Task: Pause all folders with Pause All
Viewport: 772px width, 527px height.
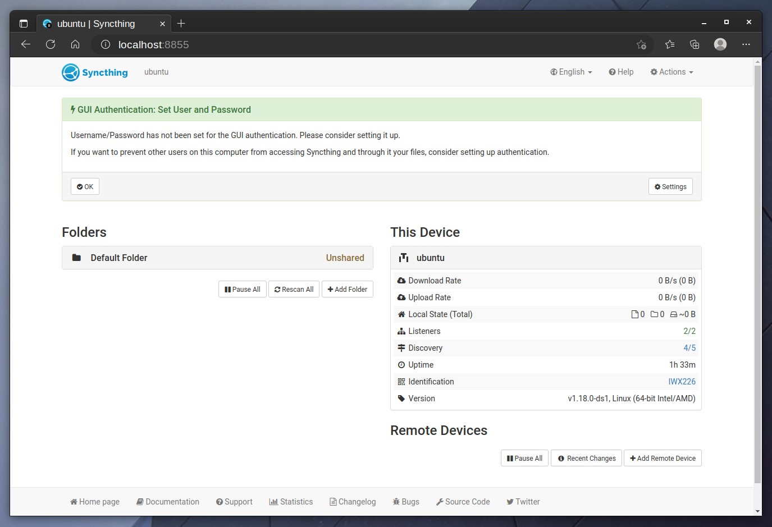Action: [243, 289]
